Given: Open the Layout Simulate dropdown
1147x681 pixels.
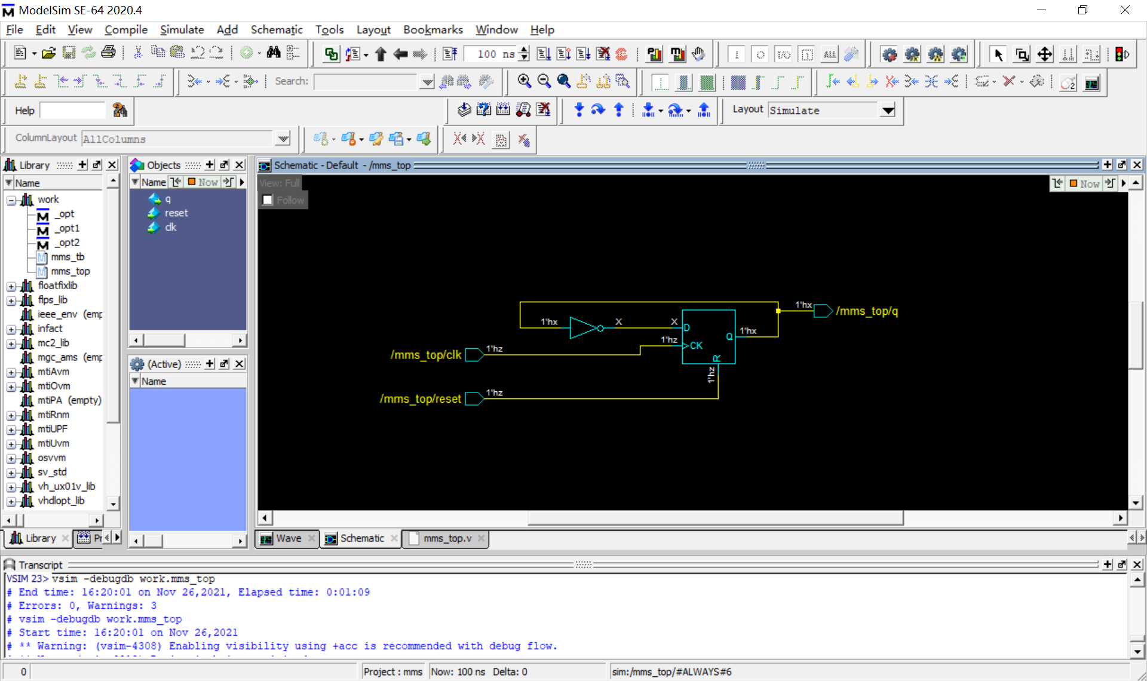Looking at the screenshot, I should point(888,111).
